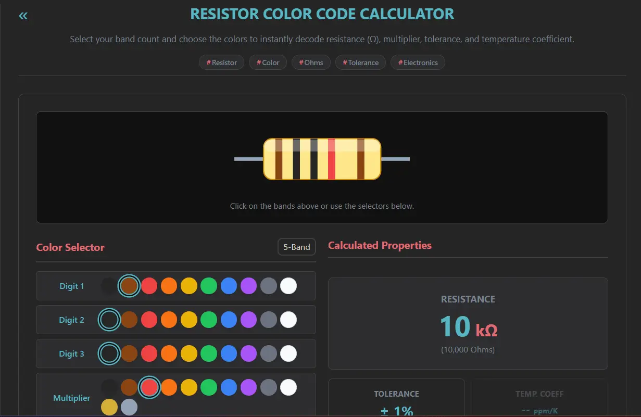
Task: Select green for Digit 3
Action: pyautogui.click(x=209, y=353)
